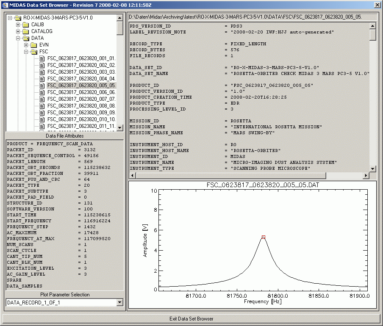383x326 pixels.
Task: Collapse the DATA tree node
Action: pyautogui.click(x=18, y=38)
